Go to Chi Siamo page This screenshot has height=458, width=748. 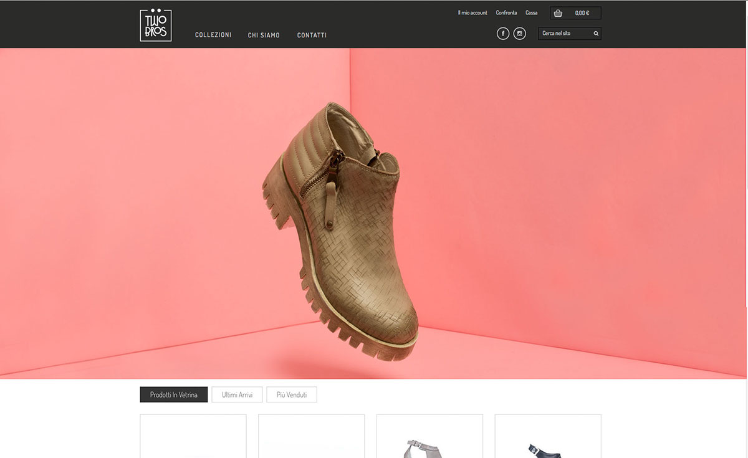pos(264,35)
